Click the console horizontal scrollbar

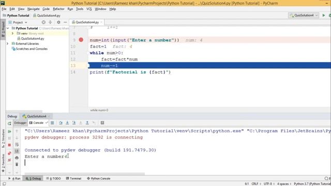(x=85, y=174)
